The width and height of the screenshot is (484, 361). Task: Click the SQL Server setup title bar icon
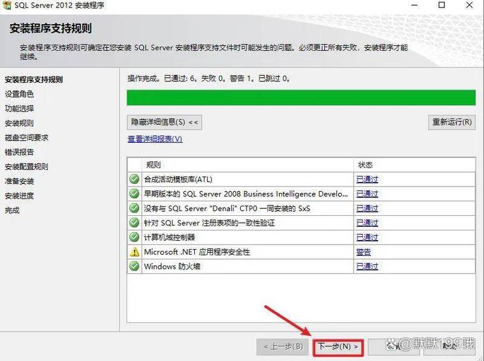tap(6, 5)
